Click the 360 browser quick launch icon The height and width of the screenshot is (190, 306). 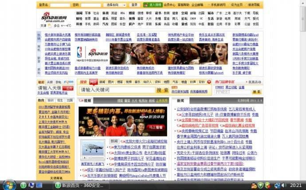(23, 185)
